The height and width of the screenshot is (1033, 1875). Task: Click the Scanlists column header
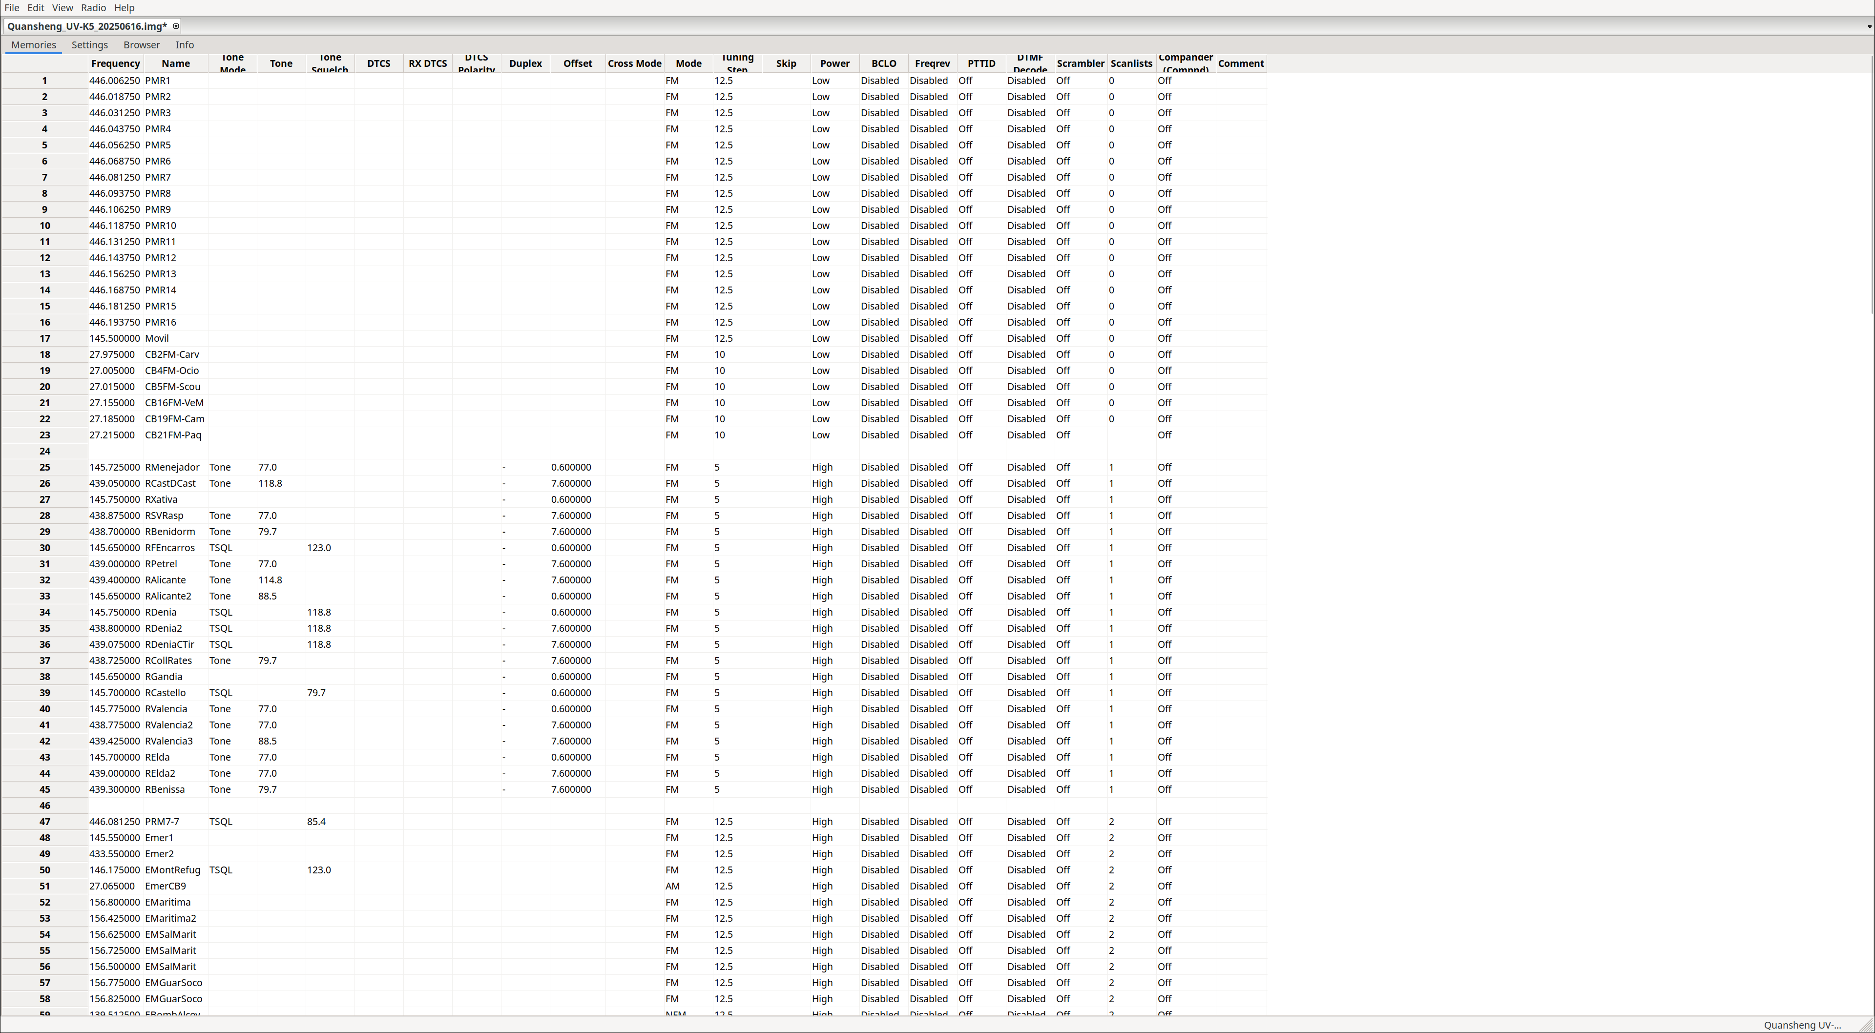(x=1130, y=64)
